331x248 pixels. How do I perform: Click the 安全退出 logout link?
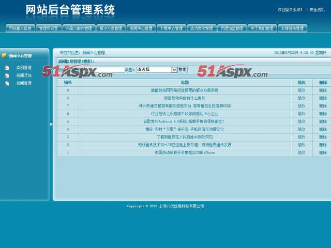317,10
